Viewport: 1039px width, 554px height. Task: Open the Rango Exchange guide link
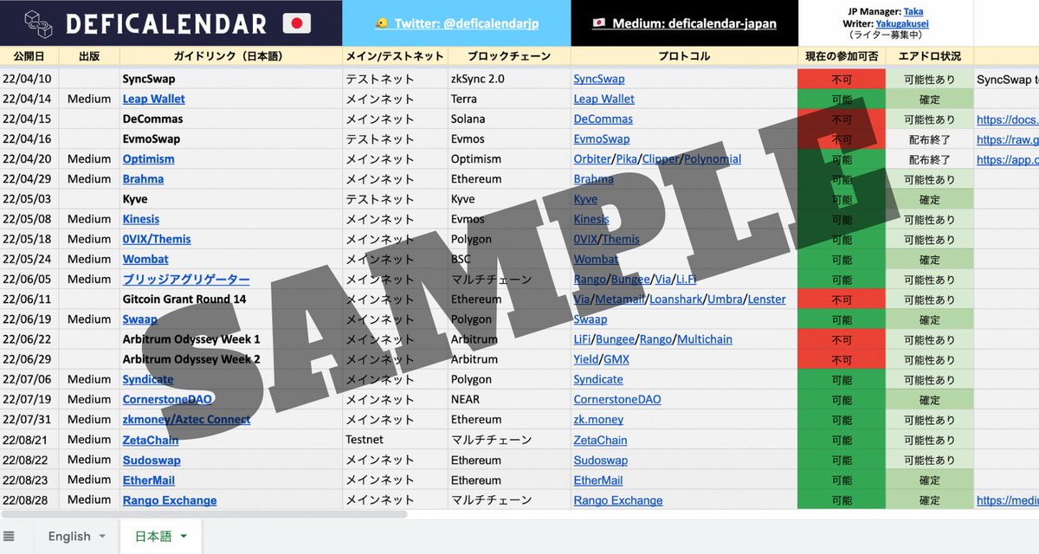pyautogui.click(x=170, y=500)
